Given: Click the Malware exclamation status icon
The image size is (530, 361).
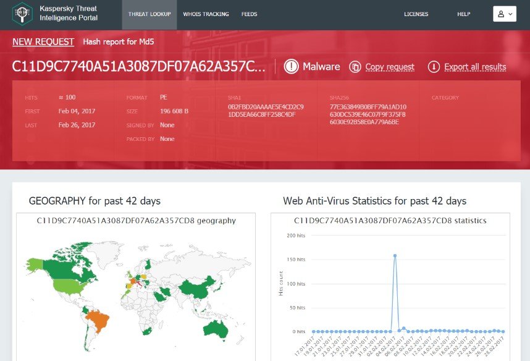Looking at the screenshot, I should point(291,66).
